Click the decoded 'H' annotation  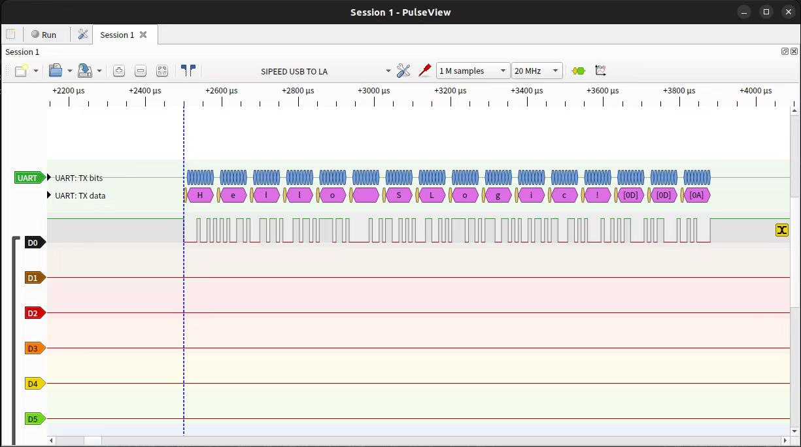click(x=200, y=195)
